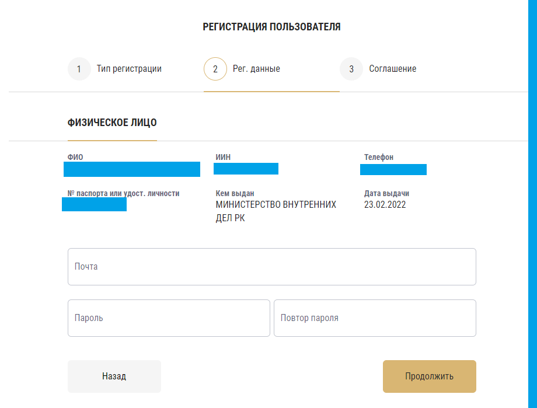Select the Тип регистрации step
The width and height of the screenshot is (537, 408).
point(130,68)
